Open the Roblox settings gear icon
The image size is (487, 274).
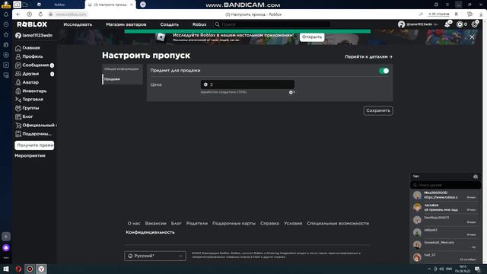tap(475, 24)
